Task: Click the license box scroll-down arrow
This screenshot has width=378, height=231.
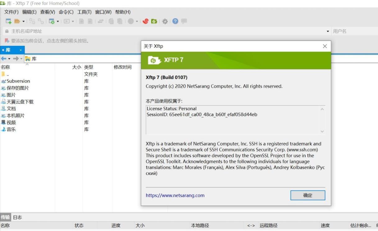Action: [322, 131]
